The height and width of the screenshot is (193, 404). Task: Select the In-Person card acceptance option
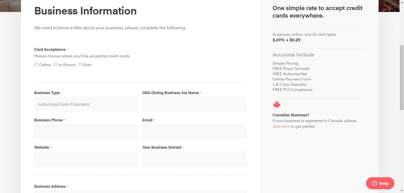[55, 65]
